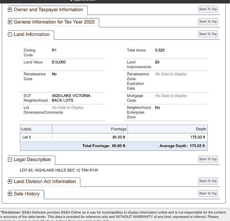Click the Frontage column header

pos(90,129)
